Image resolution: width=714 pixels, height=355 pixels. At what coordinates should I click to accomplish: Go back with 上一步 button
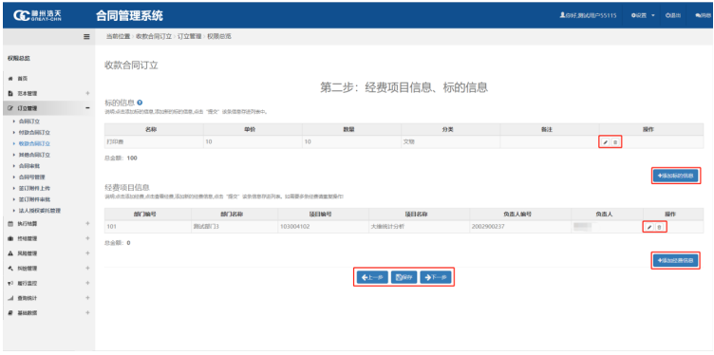coord(372,277)
